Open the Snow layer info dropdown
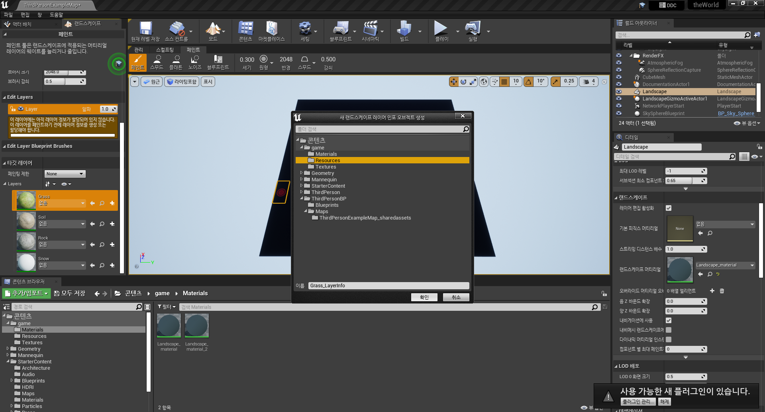 (x=62, y=265)
